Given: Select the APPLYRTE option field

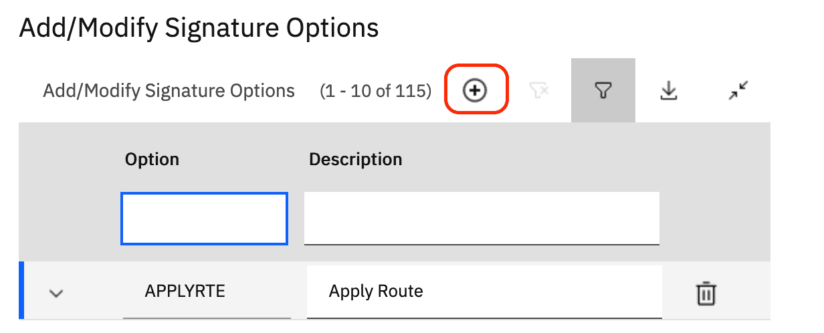Looking at the screenshot, I should tap(207, 292).
